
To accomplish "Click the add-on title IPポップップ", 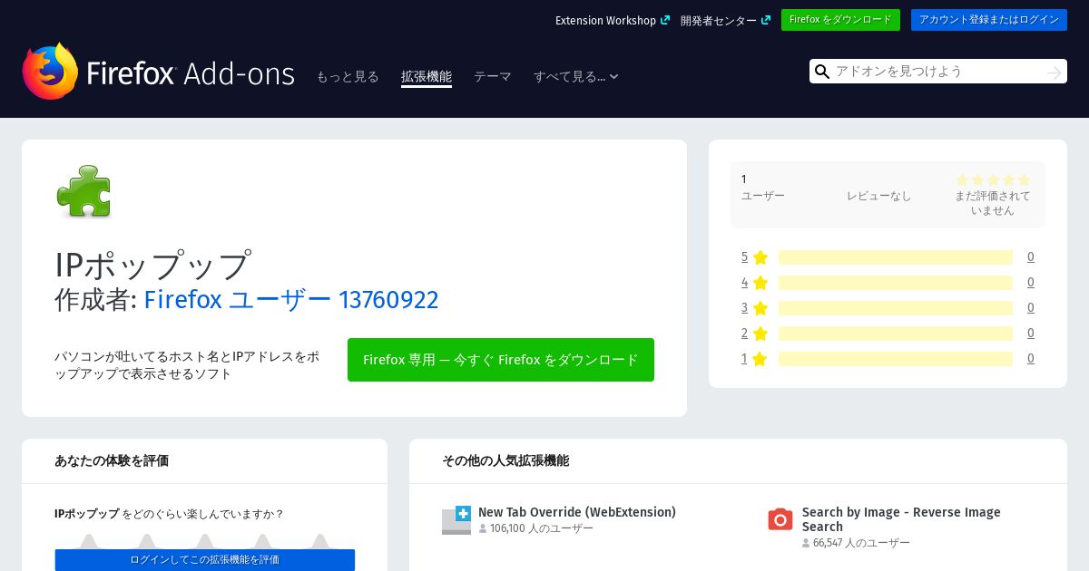I will 152,265.
